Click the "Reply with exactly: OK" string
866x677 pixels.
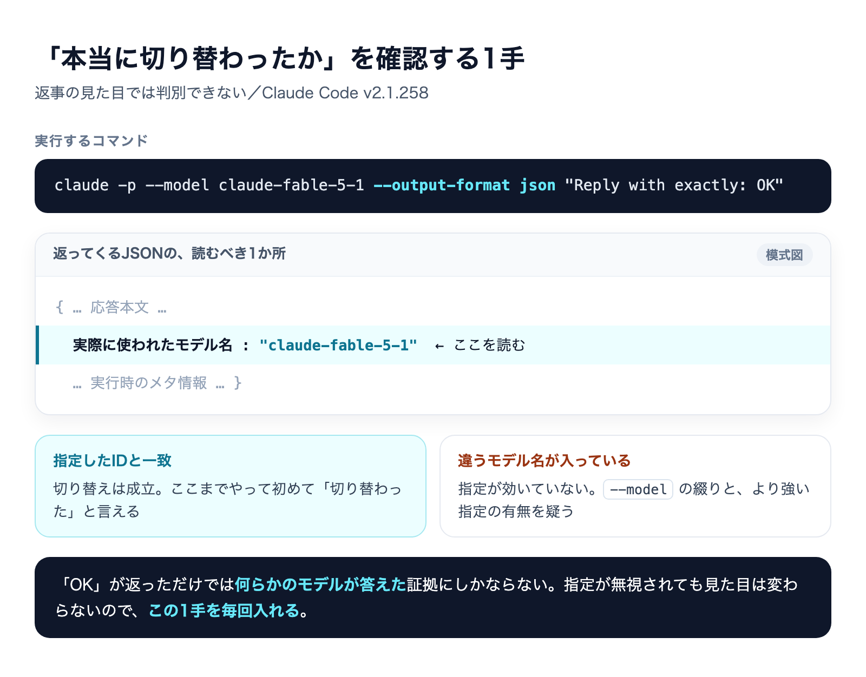coord(674,185)
